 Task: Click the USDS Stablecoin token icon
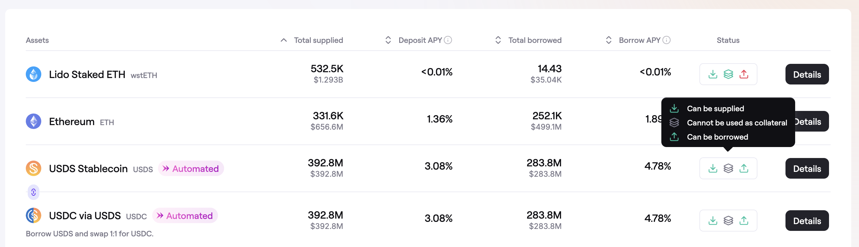pos(33,168)
